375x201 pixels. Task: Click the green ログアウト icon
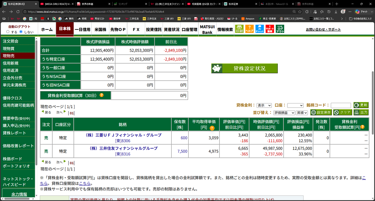(280, 29)
